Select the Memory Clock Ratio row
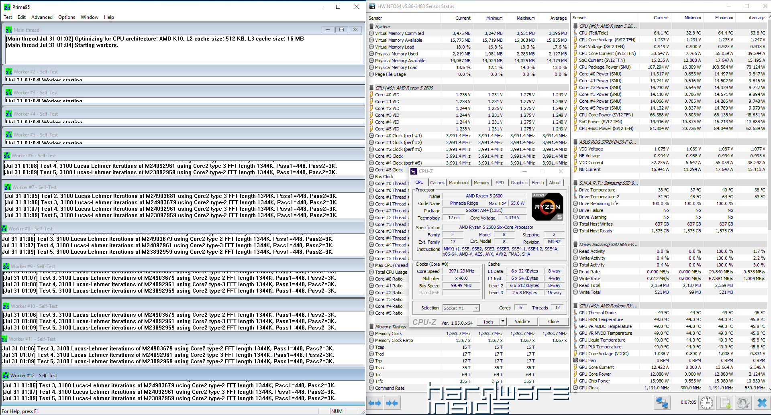 (469, 340)
